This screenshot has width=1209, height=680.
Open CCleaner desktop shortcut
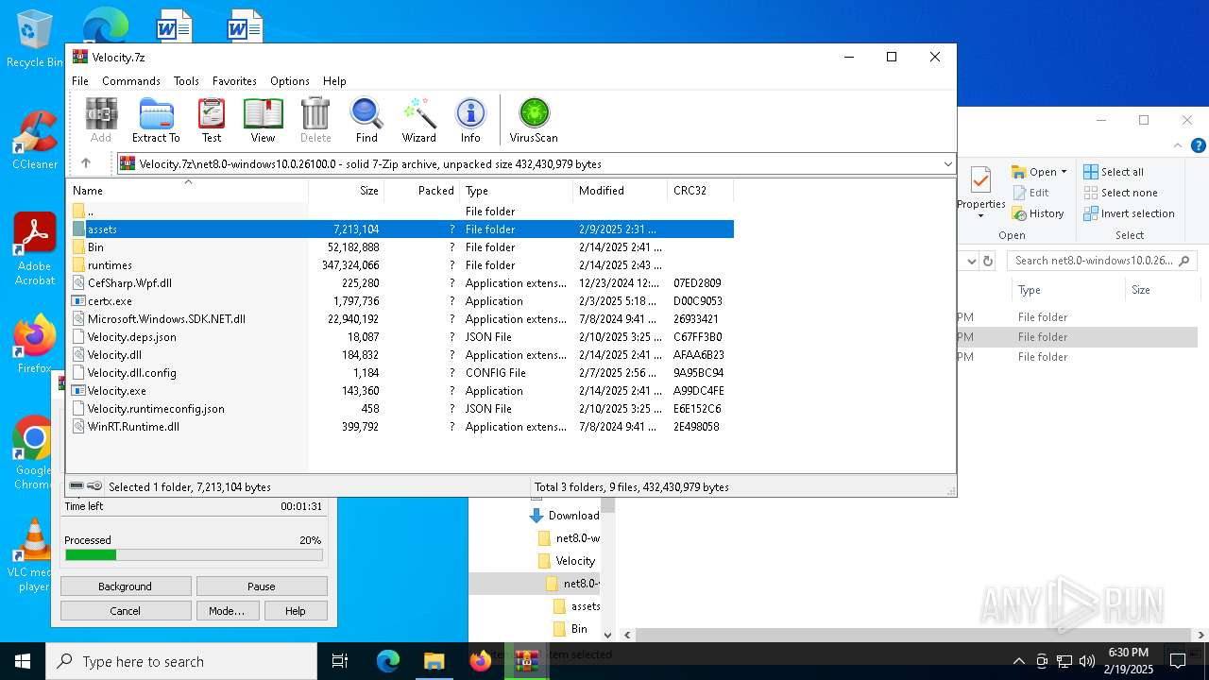coord(35,140)
